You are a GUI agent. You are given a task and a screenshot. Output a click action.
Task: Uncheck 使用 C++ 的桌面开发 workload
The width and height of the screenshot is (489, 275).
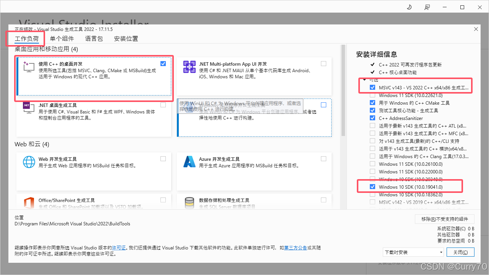coord(163,63)
